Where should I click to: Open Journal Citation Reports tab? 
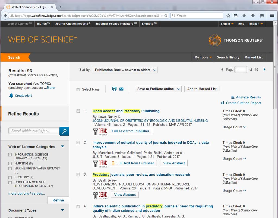[73, 24]
